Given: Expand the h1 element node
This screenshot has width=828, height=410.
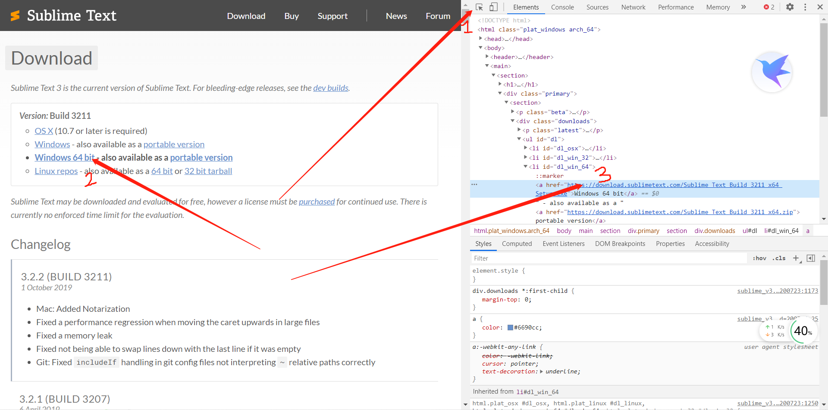Looking at the screenshot, I should click(x=500, y=84).
